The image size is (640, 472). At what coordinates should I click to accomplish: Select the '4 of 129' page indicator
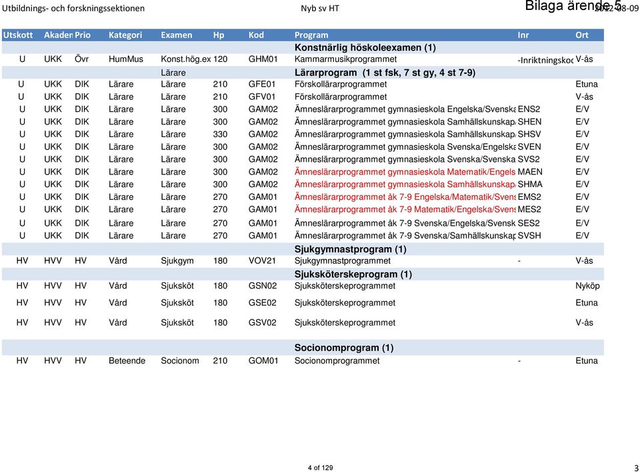(321, 467)
